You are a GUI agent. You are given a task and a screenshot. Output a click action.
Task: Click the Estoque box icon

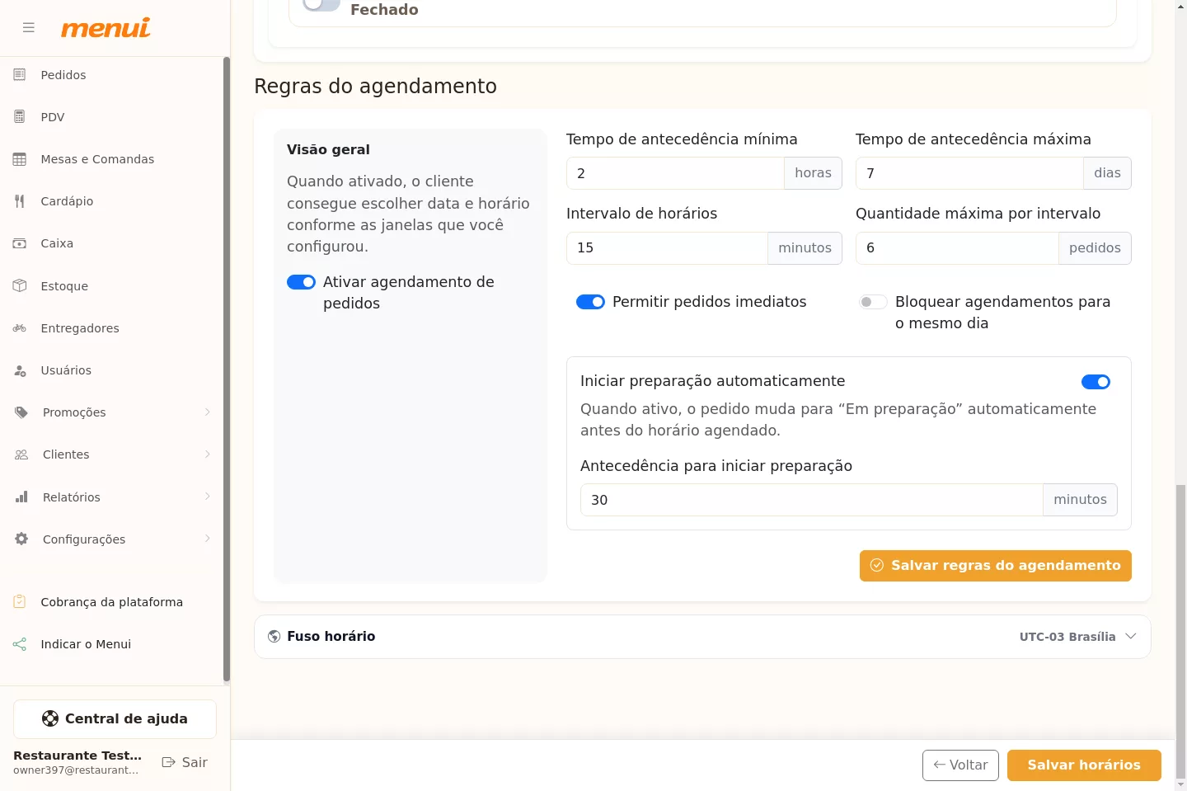[x=20, y=285]
